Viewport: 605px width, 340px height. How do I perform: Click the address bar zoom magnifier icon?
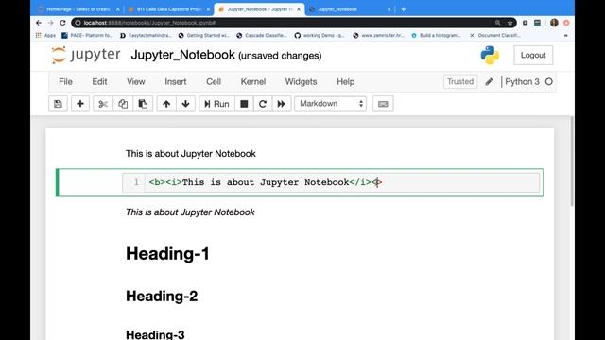point(498,23)
